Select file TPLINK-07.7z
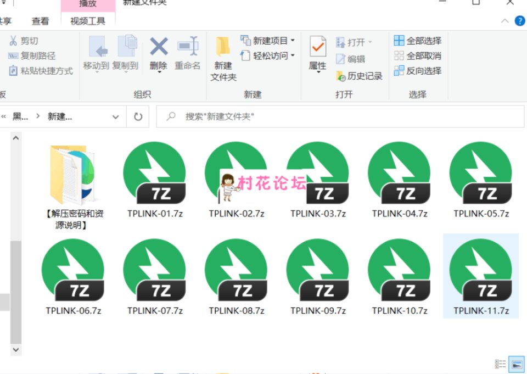 pos(155,277)
